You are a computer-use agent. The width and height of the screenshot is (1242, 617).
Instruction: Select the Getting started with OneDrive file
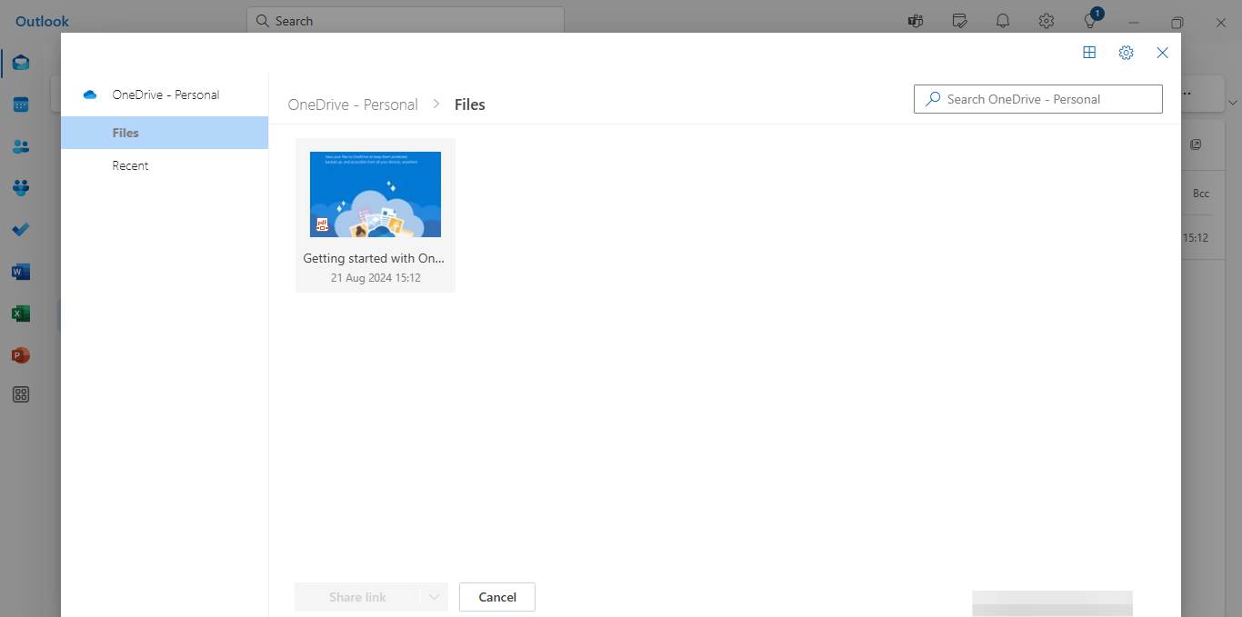click(375, 194)
